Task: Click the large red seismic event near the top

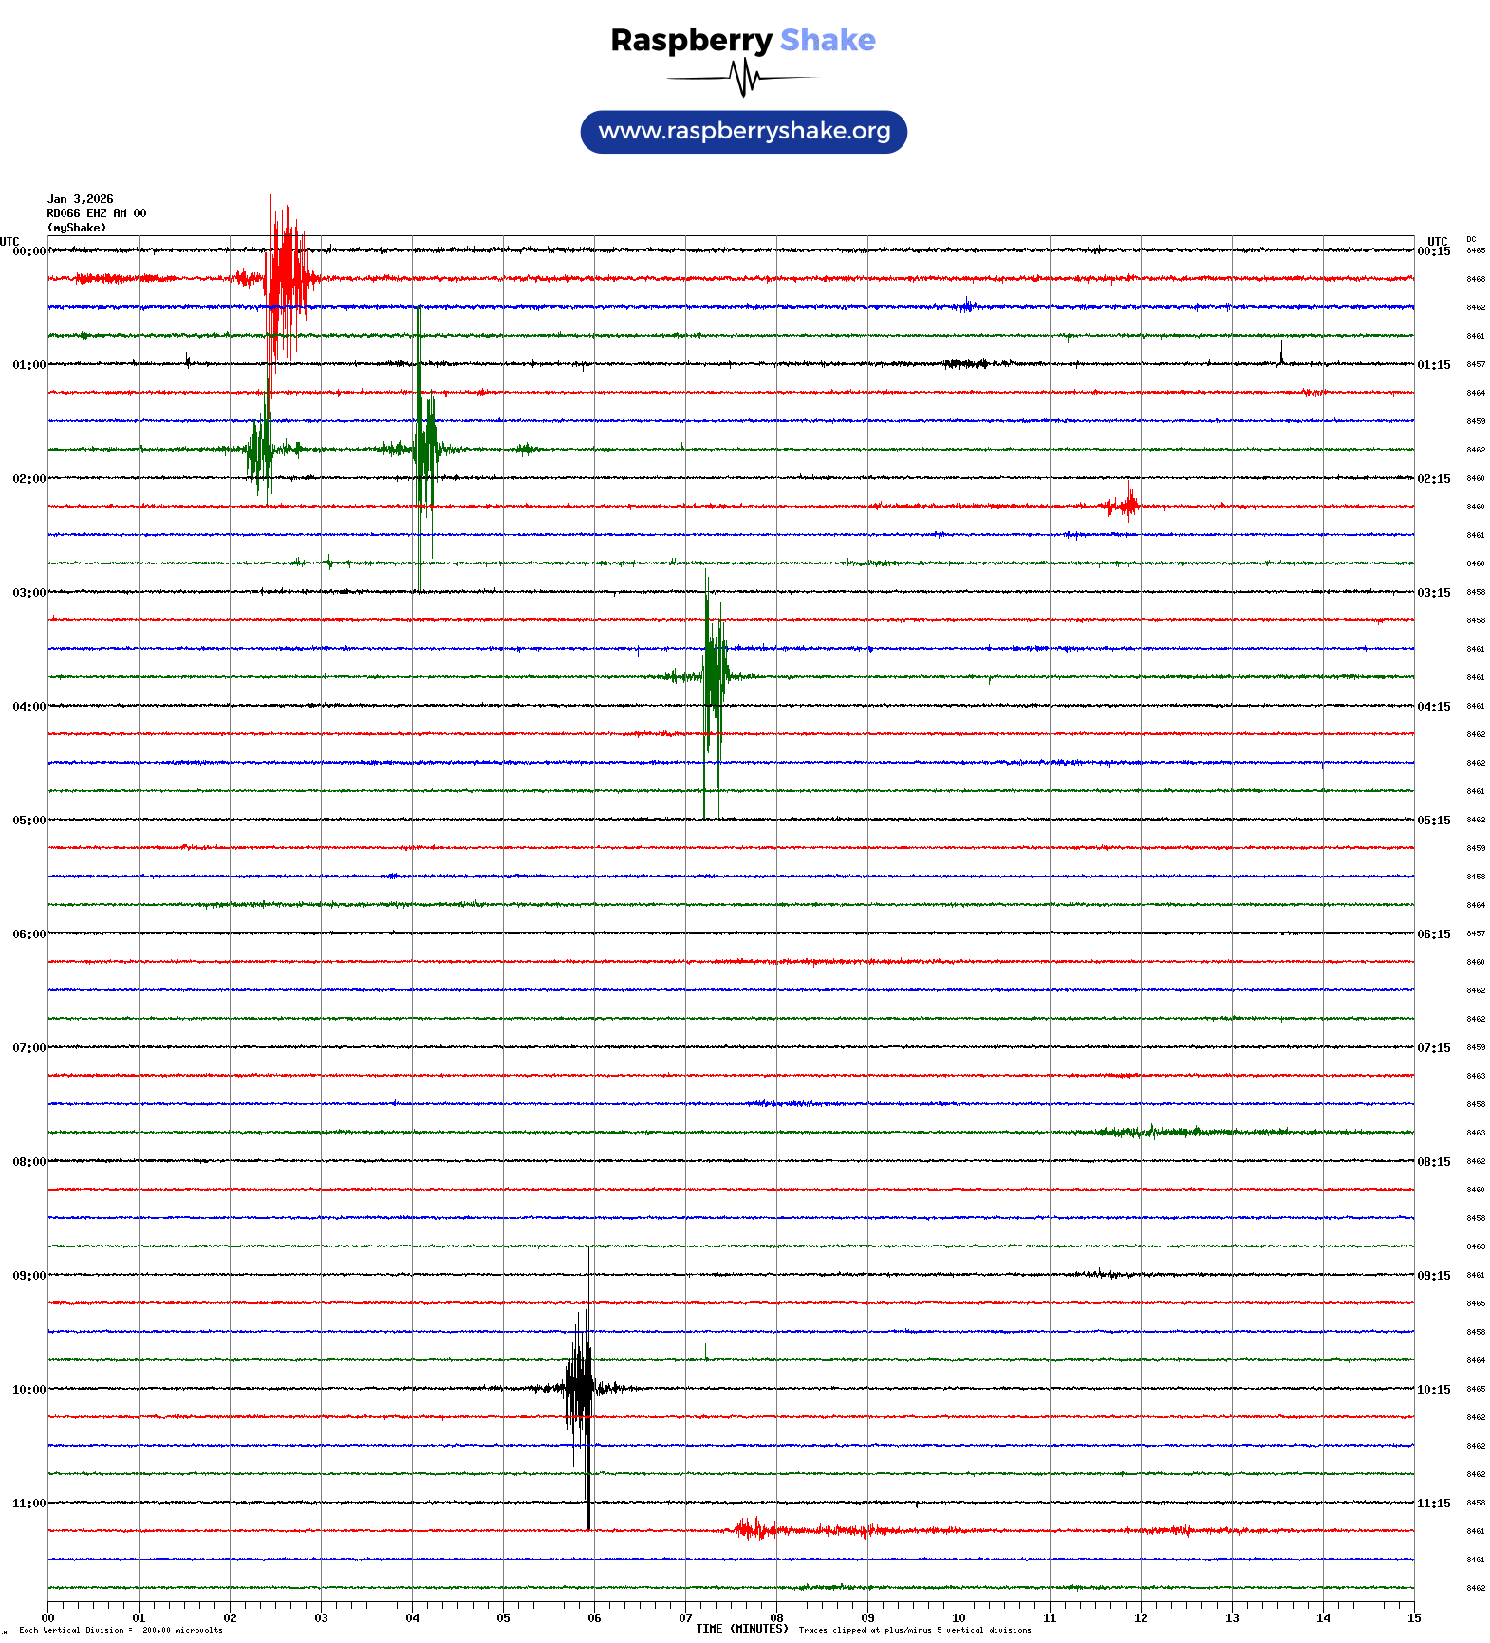Action: (x=286, y=278)
